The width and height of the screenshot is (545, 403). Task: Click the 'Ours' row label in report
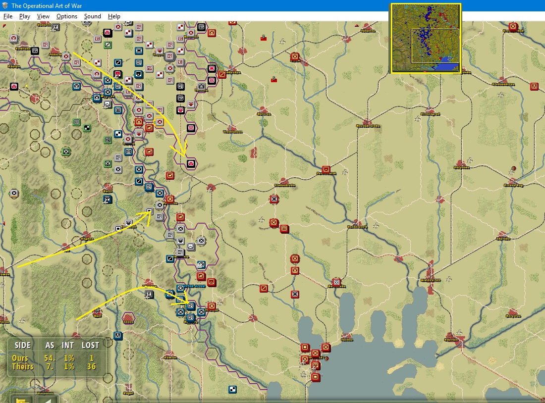click(20, 358)
